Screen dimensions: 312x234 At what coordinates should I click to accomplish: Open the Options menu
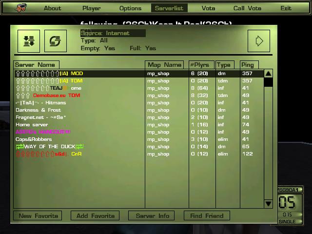pos(130,8)
